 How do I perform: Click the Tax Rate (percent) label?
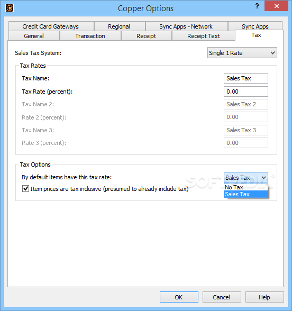click(47, 92)
